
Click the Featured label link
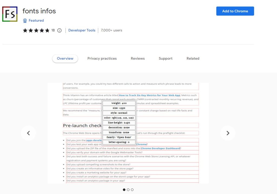coord(36,21)
